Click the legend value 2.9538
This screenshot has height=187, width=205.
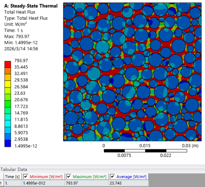(21, 139)
